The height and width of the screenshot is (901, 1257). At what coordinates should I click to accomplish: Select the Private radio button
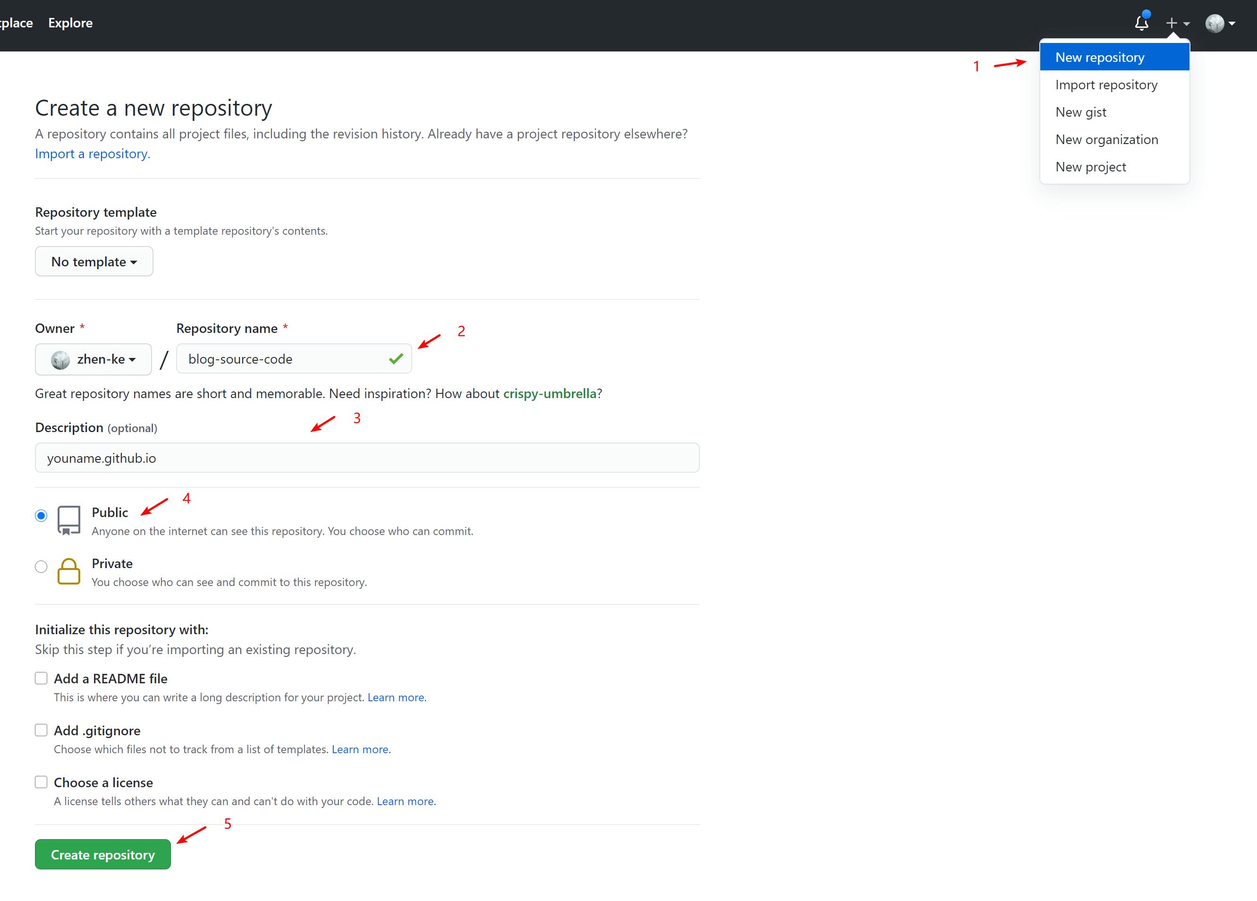pos(41,566)
